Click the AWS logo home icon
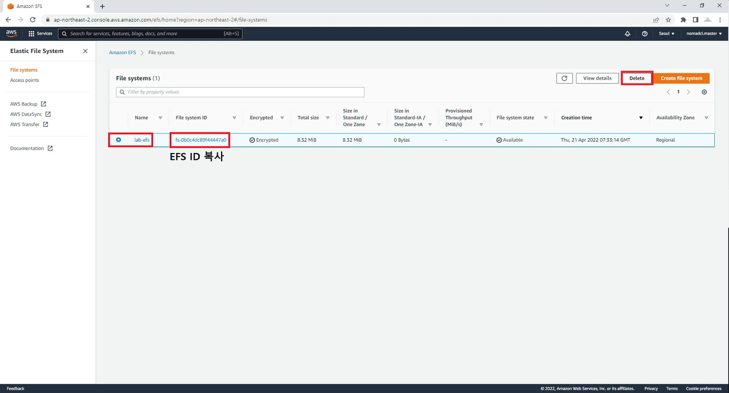729x393 pixels. tap(11, 34)
